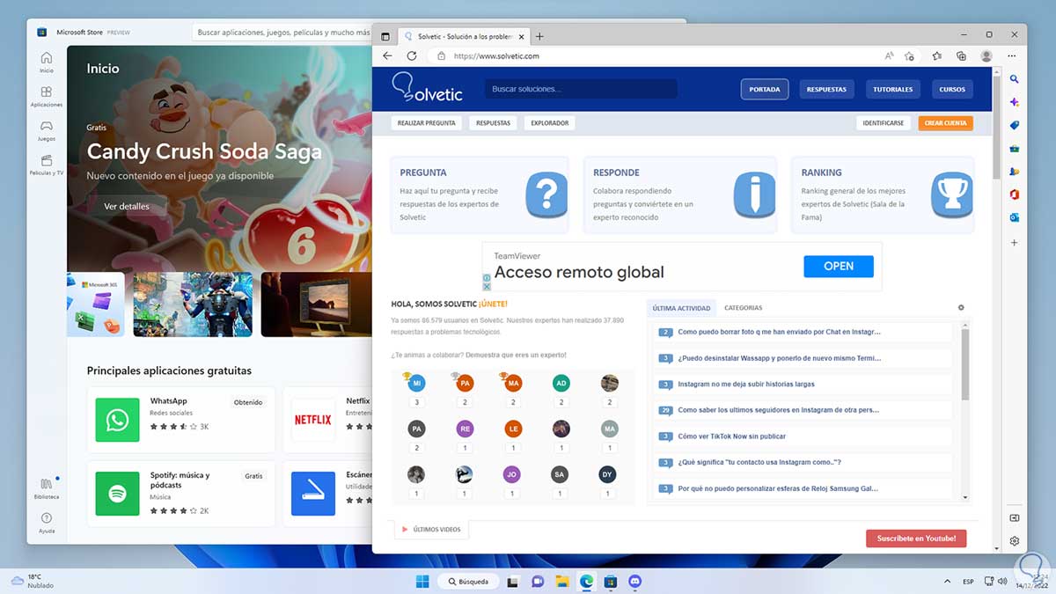1056x594 pixels.
Task: Click the EXPLORADOR button
Action: (550, 123)
